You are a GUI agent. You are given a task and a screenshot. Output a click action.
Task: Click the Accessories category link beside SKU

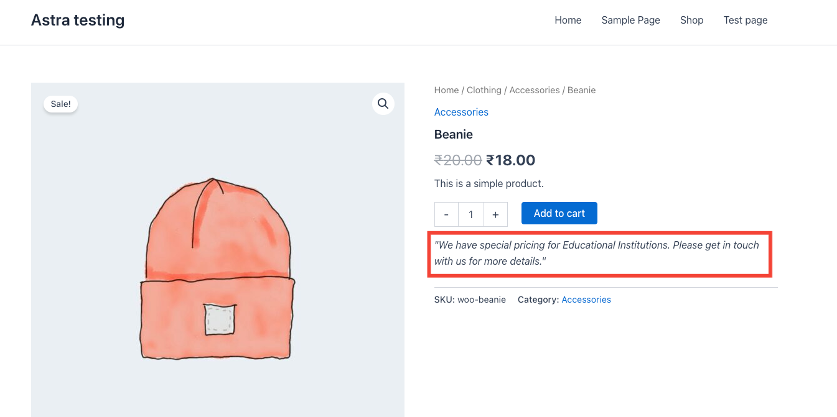[x=586, y=300]
